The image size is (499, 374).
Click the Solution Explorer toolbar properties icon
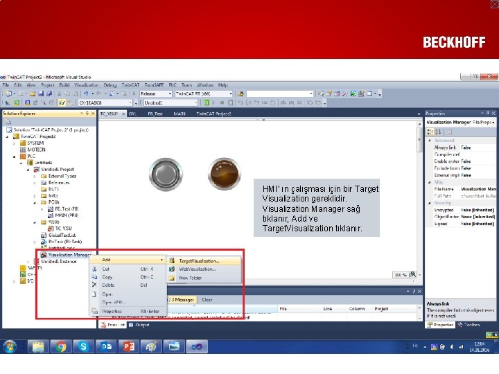click(x=8, y=122)
